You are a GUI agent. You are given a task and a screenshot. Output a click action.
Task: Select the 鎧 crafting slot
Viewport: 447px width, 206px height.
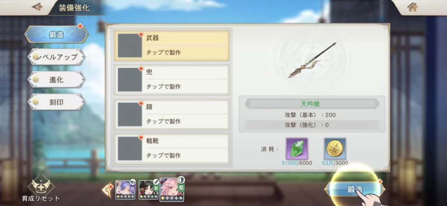click(x=172, y=115)
